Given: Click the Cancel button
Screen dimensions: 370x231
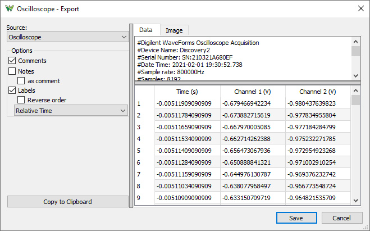Looking at the screenshot, I should coord(341,218).
